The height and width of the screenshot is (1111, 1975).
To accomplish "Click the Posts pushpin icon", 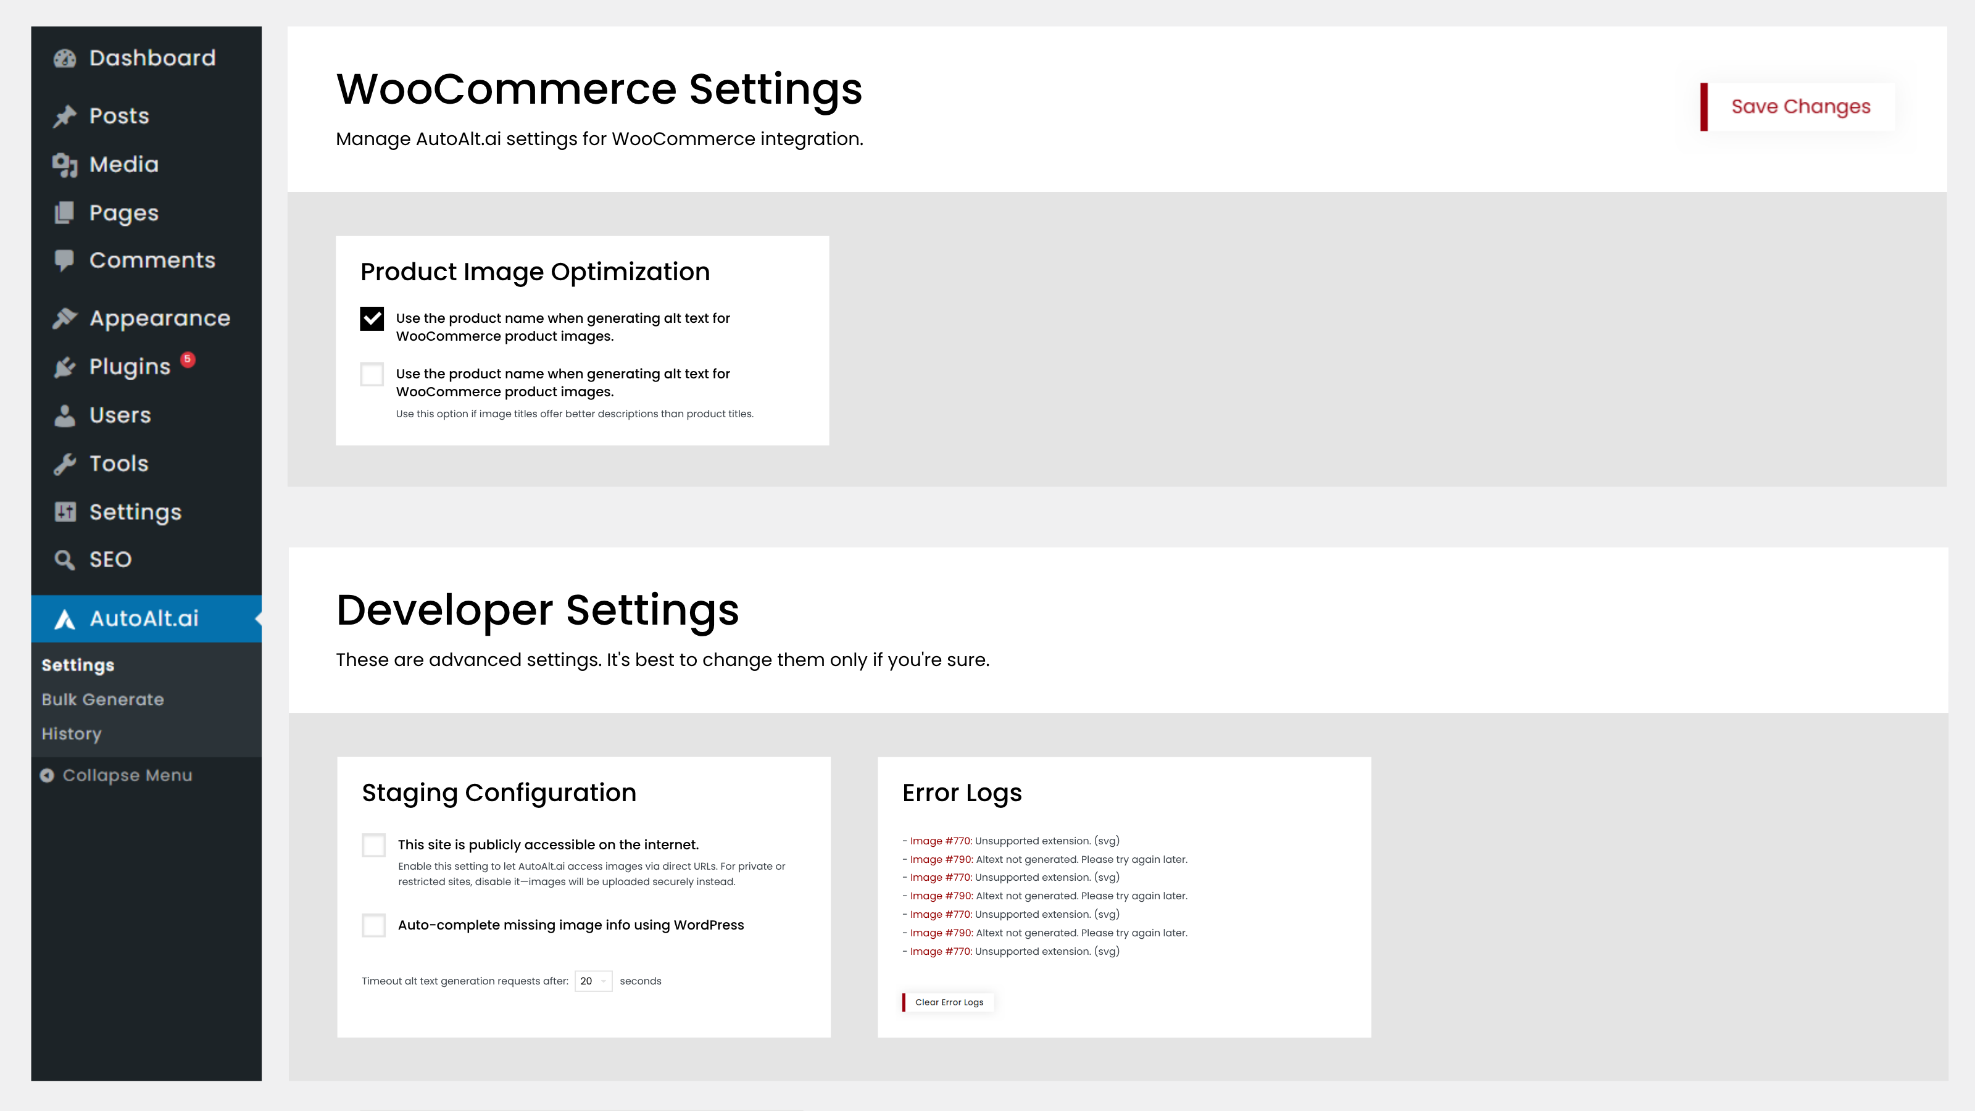I will 64,116.
